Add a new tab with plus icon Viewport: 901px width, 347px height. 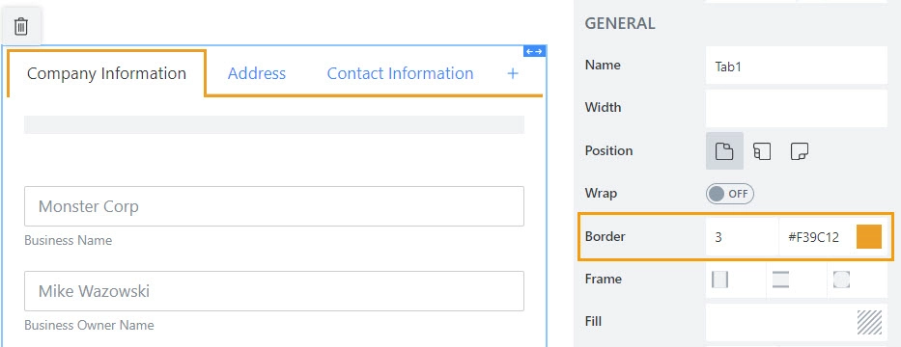513,73
